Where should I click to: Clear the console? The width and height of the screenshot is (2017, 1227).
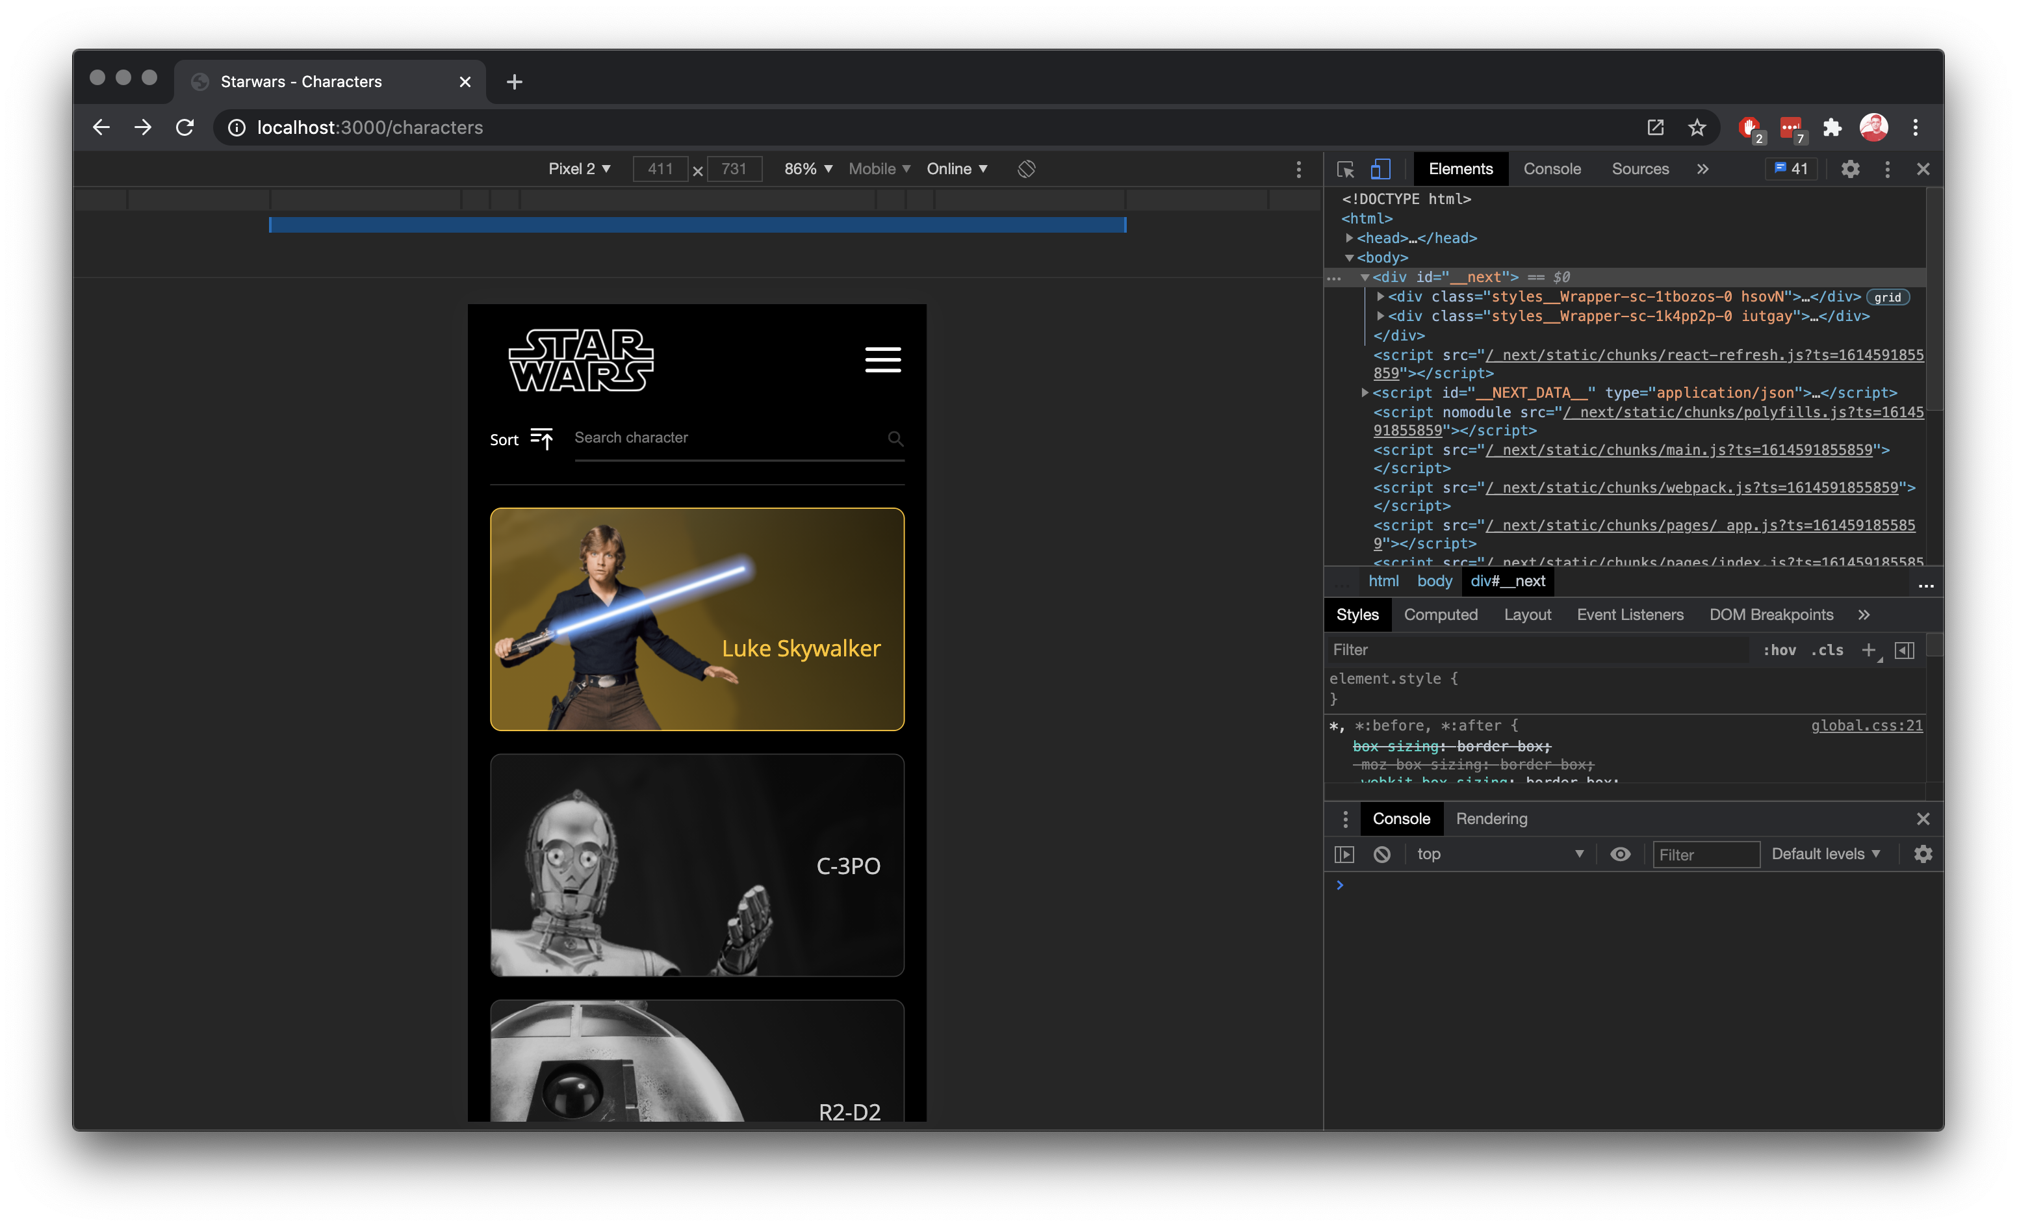tap(1381, 855)
